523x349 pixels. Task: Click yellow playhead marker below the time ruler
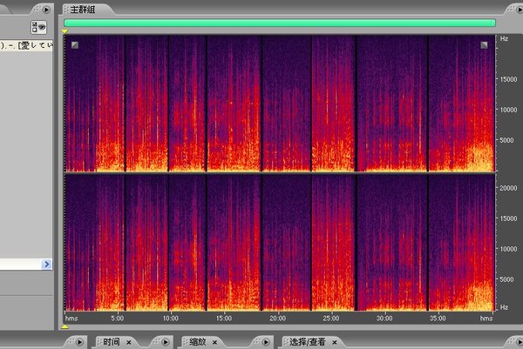tap(65, 326)
